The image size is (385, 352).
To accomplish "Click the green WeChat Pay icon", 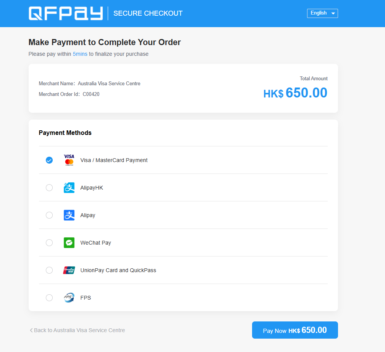I will (x=69, y=243).
